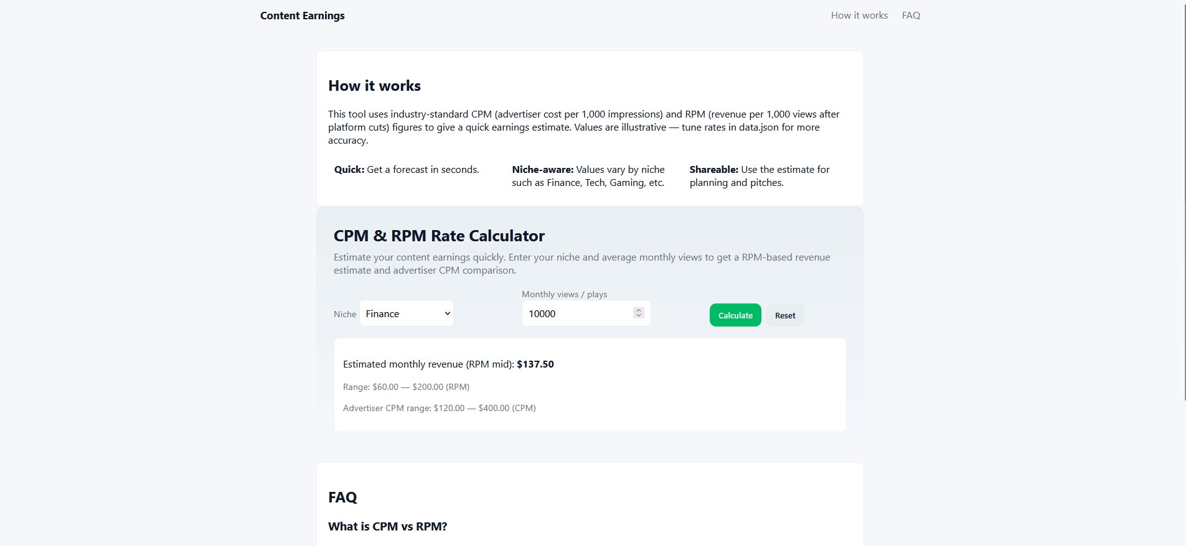Click the Content Earnings site logo
The width and height of the screenshot is (1186, 546).
click(302, 16)
